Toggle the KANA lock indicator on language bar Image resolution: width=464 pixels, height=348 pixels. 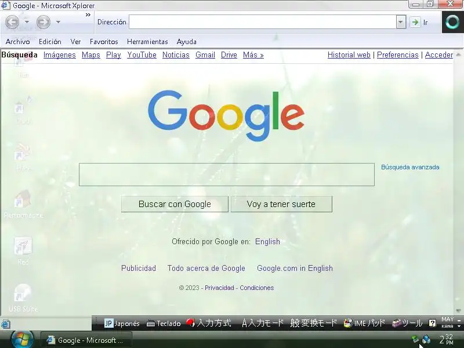tap(447, 326)
